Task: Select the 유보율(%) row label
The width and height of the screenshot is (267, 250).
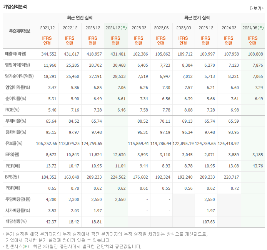Action: click(14, 143)
